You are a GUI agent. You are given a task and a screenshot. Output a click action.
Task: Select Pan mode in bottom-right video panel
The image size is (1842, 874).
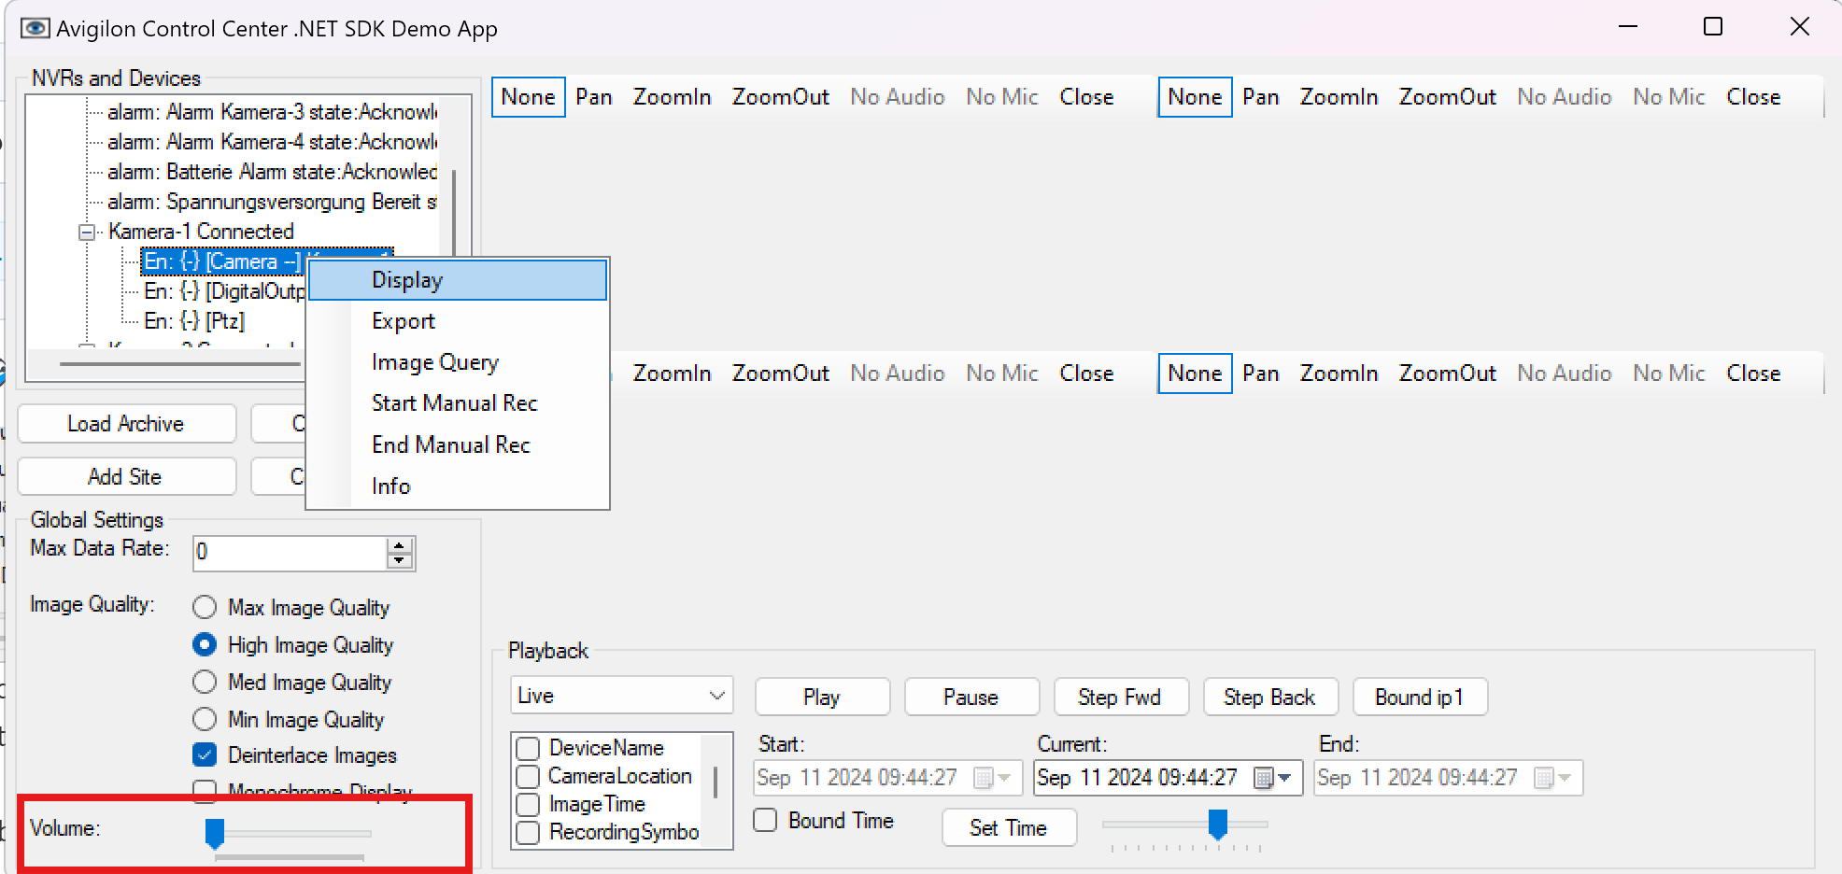pos(1261,374)
